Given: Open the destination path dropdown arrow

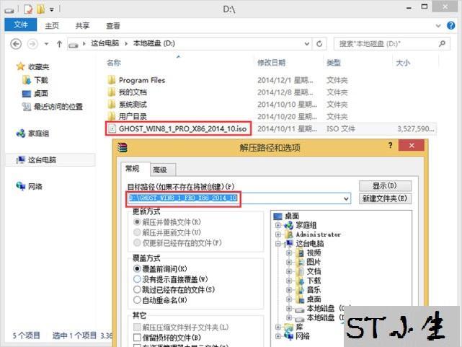Looking at the screenshot, I should tap(346, 198).
